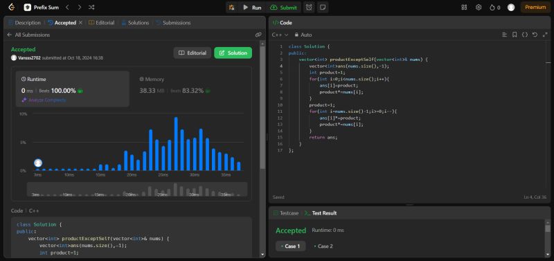
Task: Select the Case 2 test case
Action: click(x=323, y=246)
